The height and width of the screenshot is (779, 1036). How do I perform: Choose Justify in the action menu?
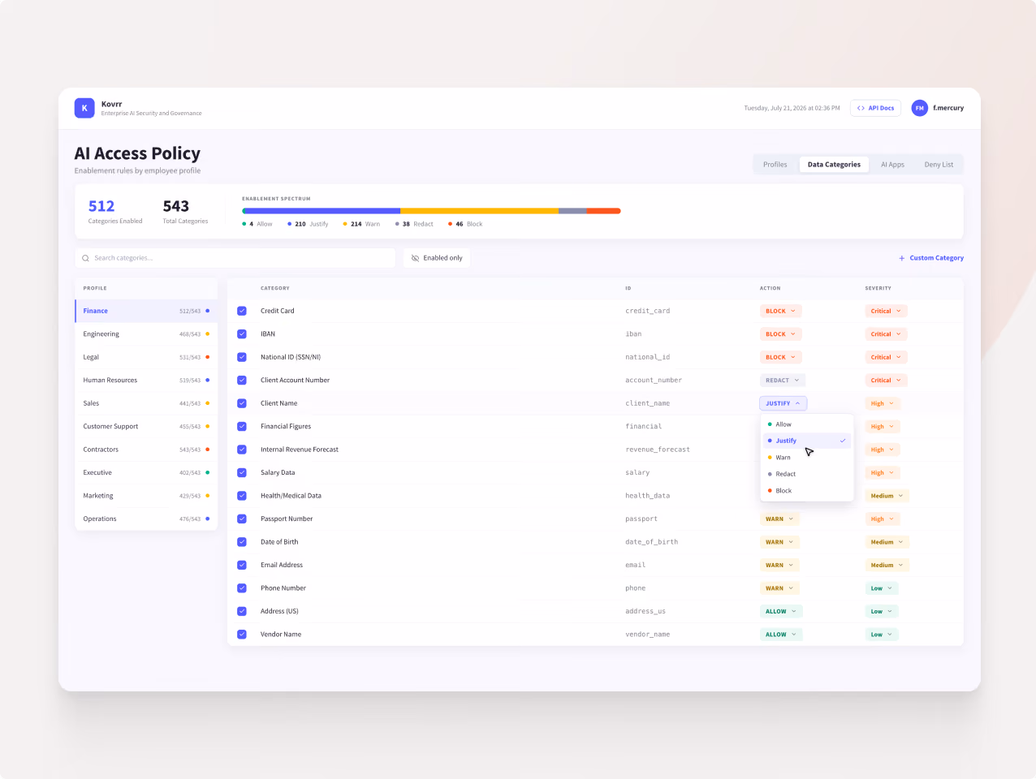(x=807, y=441)
